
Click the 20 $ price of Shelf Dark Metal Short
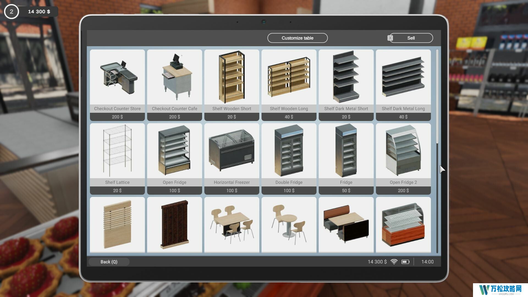(x=346, y=117)
